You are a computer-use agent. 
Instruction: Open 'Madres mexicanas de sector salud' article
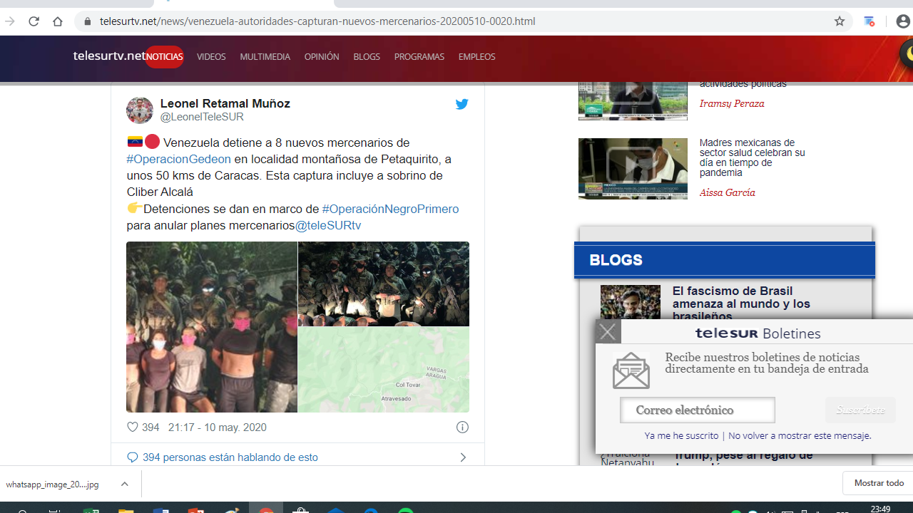tap(753, 157)
